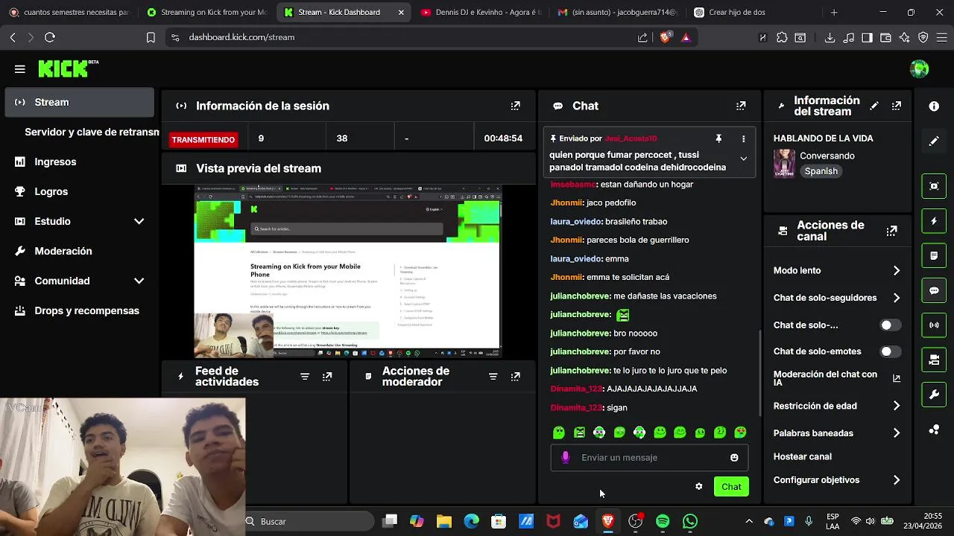Click Hostear canal action
This screenshot has height=536, width=954.
pos(803,456)
